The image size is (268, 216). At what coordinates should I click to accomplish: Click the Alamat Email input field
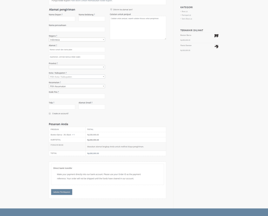92,107
